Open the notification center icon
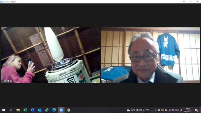The width and height of the screenshot is (201, 113). [196, 110]
